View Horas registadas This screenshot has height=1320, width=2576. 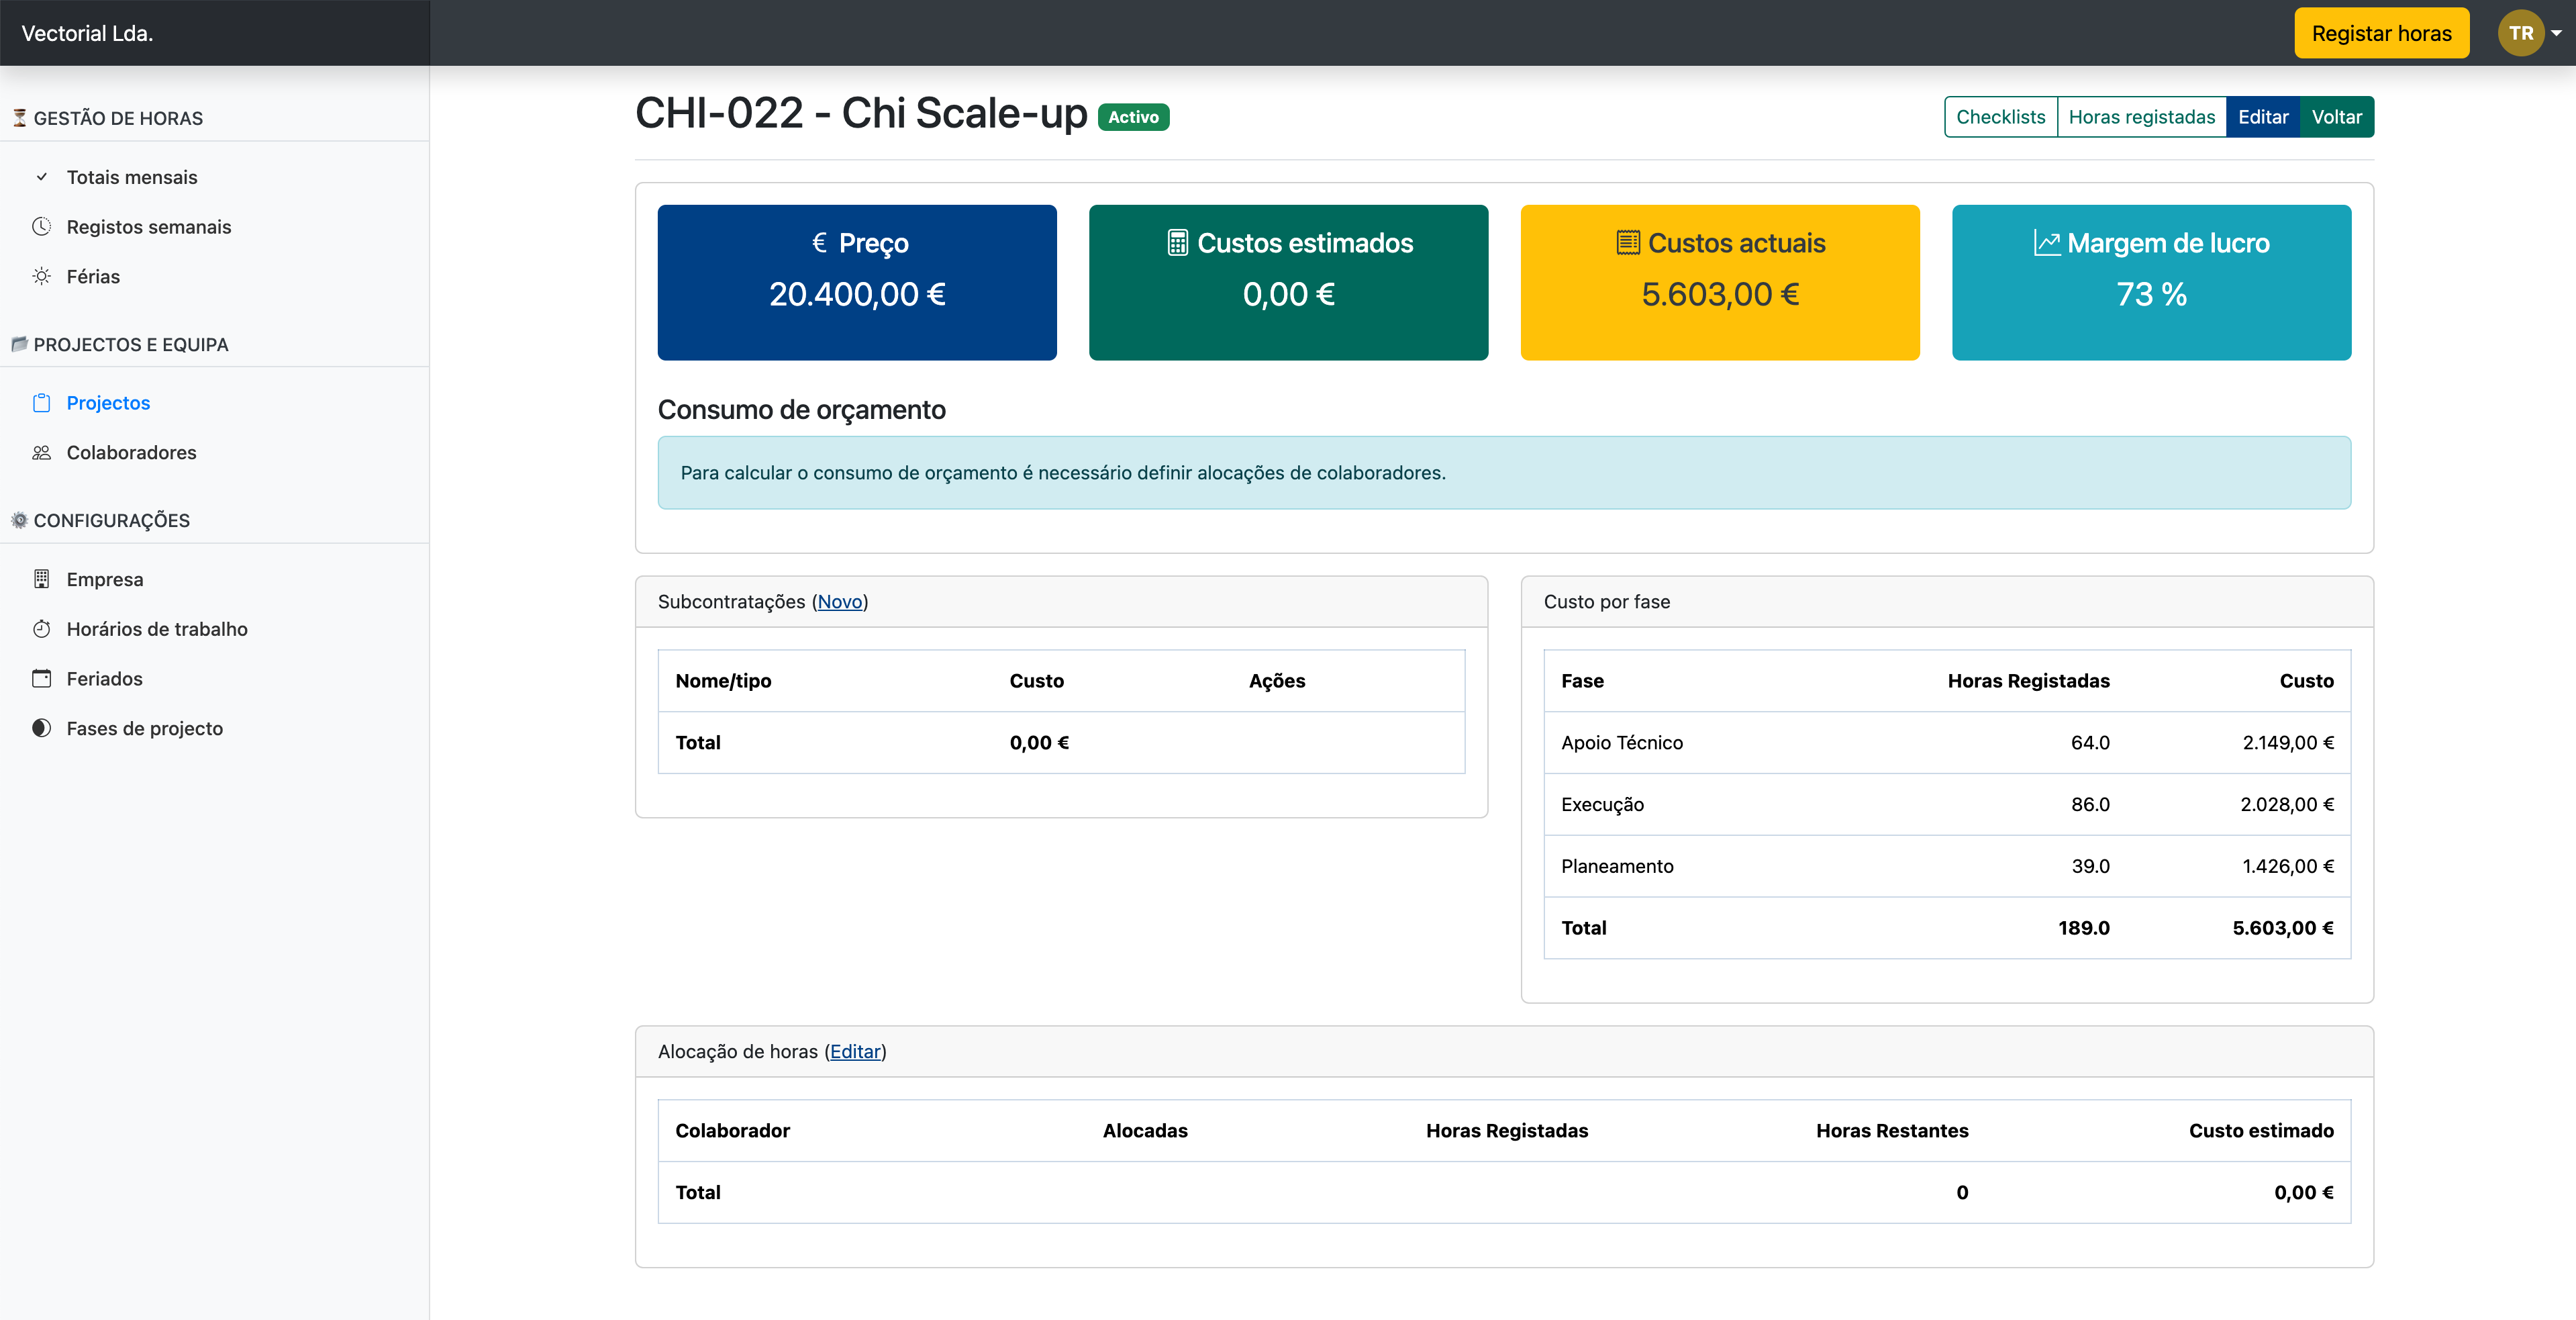[x=2142, y=117]
